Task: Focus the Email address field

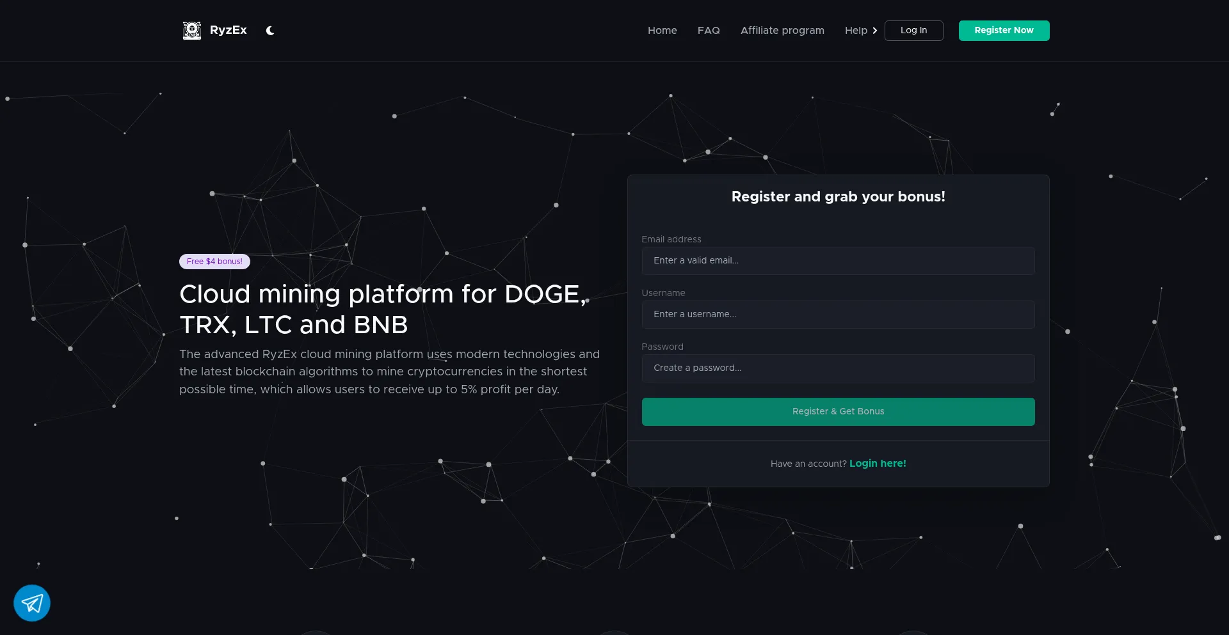Action: point(838,261)
